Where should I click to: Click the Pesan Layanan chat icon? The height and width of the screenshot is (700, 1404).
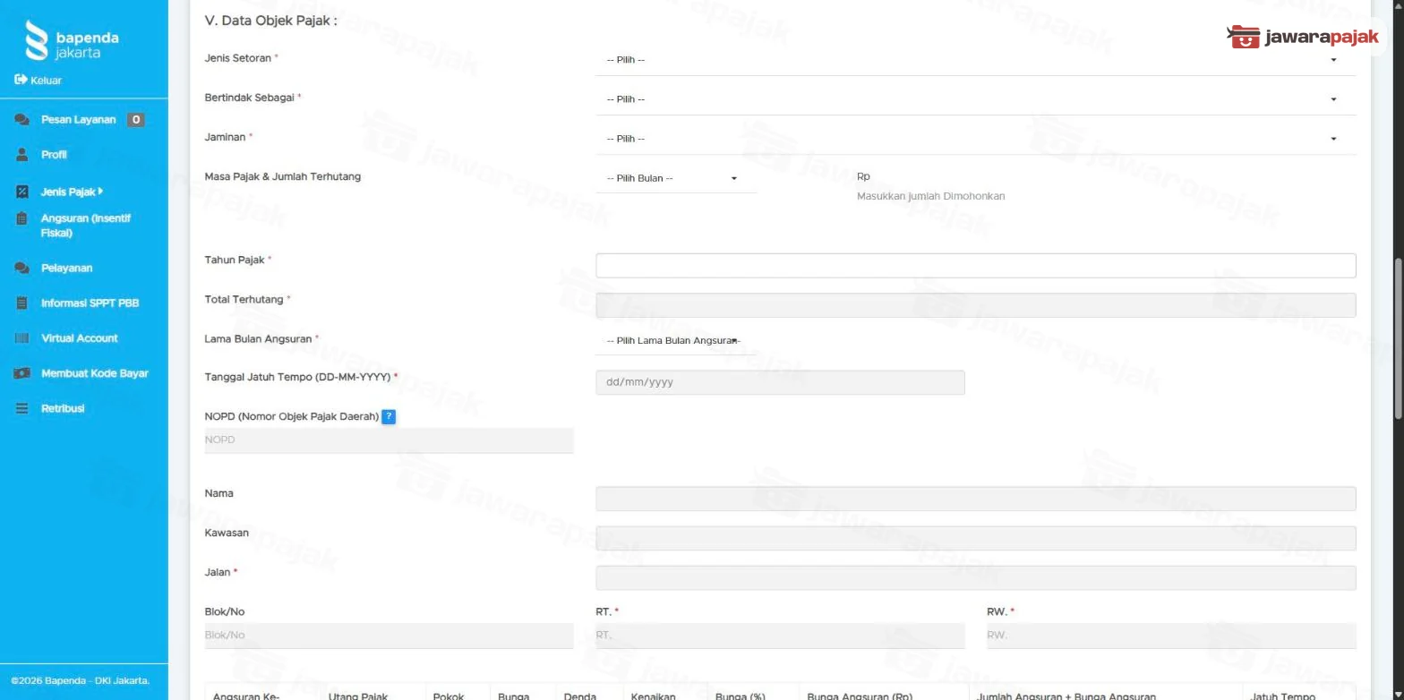[22, 120]
